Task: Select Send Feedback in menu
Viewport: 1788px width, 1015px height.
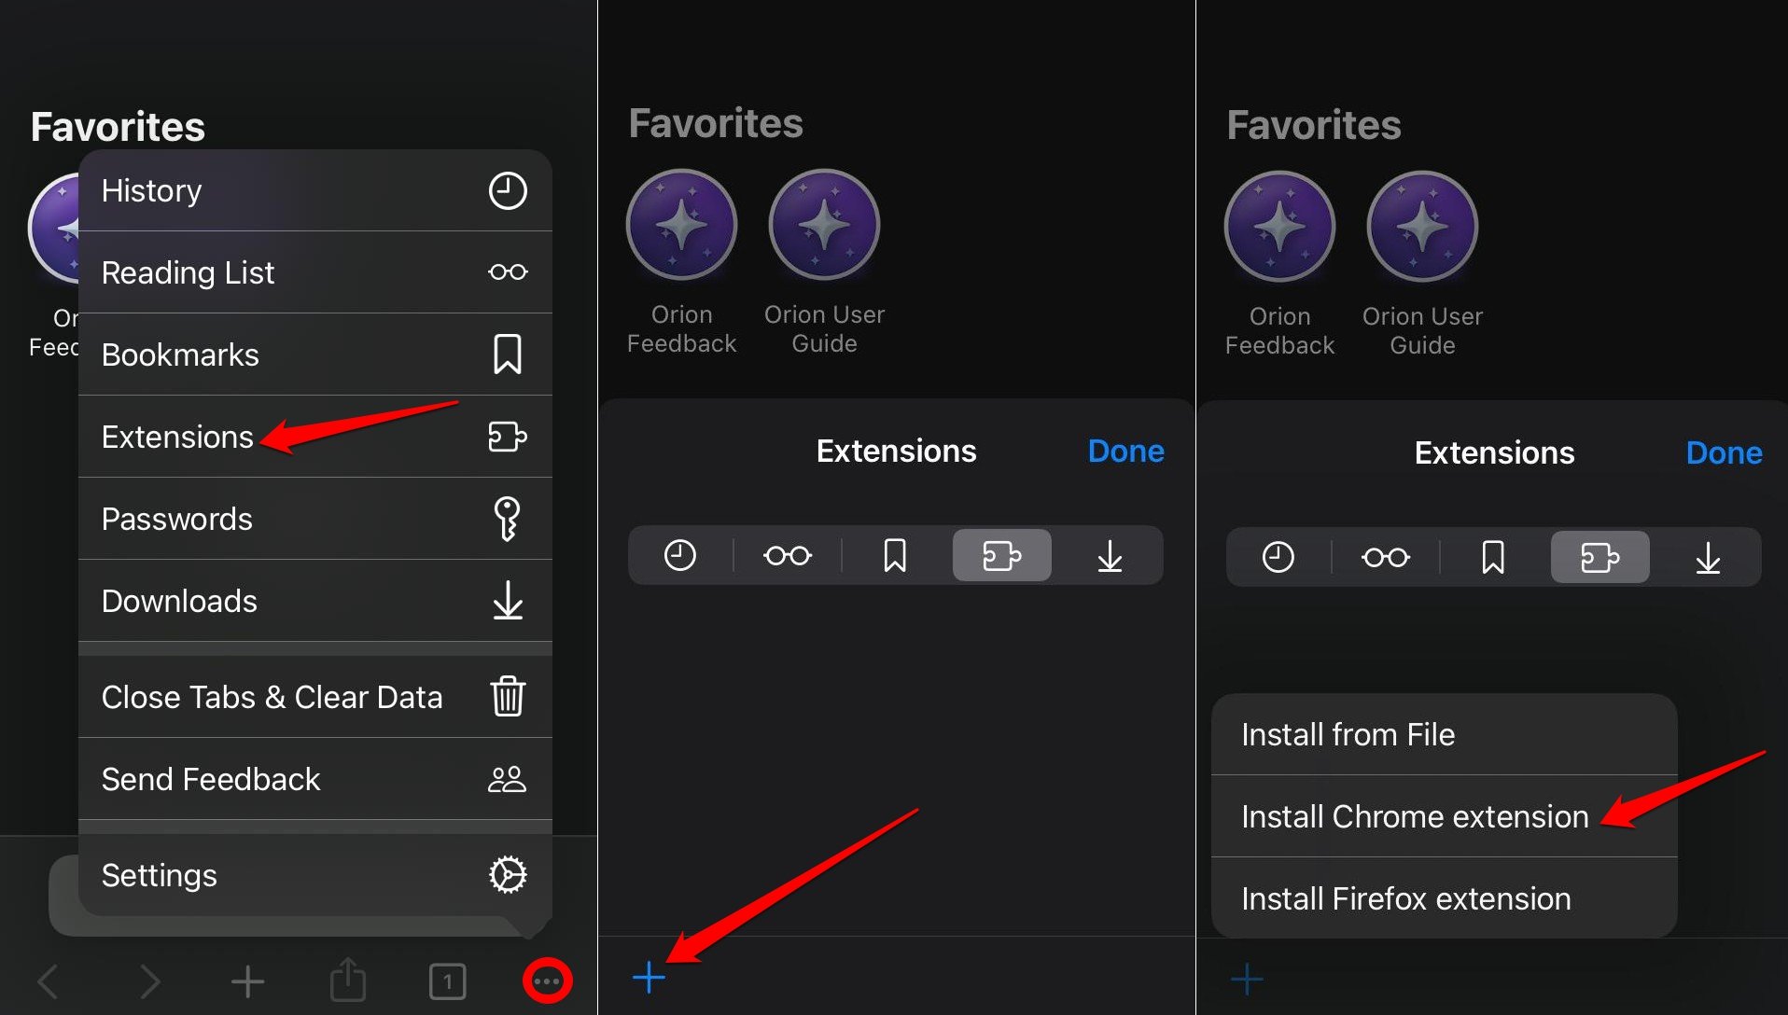Action: [315, 779]
